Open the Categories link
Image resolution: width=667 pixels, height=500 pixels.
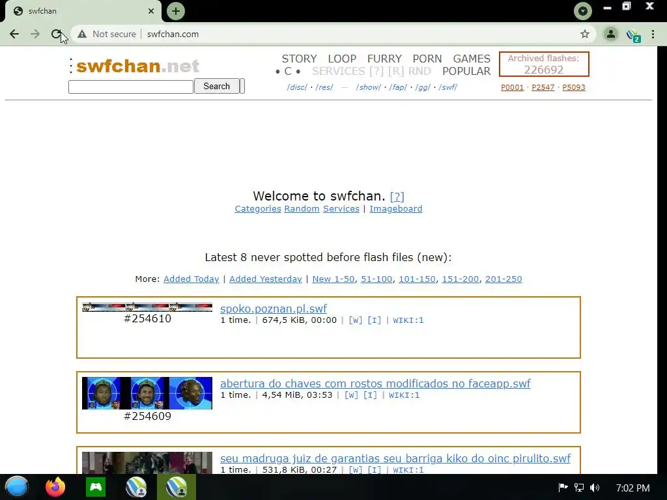pos(258,209)
